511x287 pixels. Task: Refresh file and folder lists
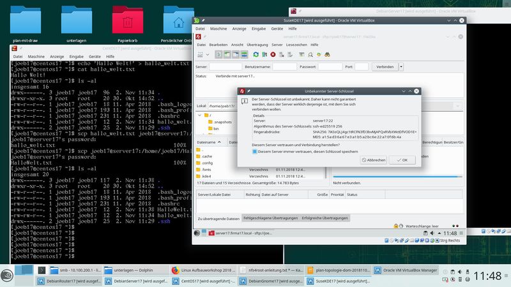tap(256, 55)
